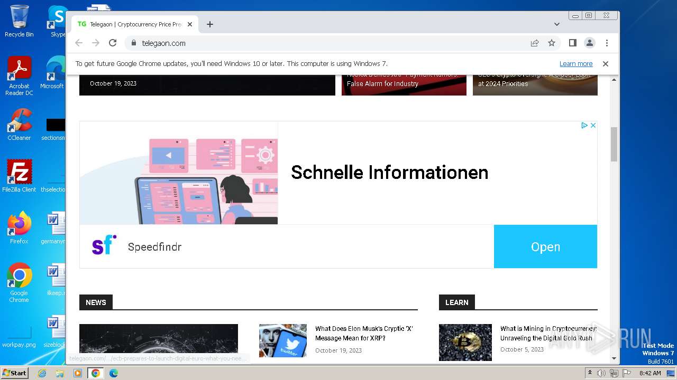This screenshot has height=380, width=677.
Task: Click the Speedfindr ad illustration image
Action: (179, 173)
